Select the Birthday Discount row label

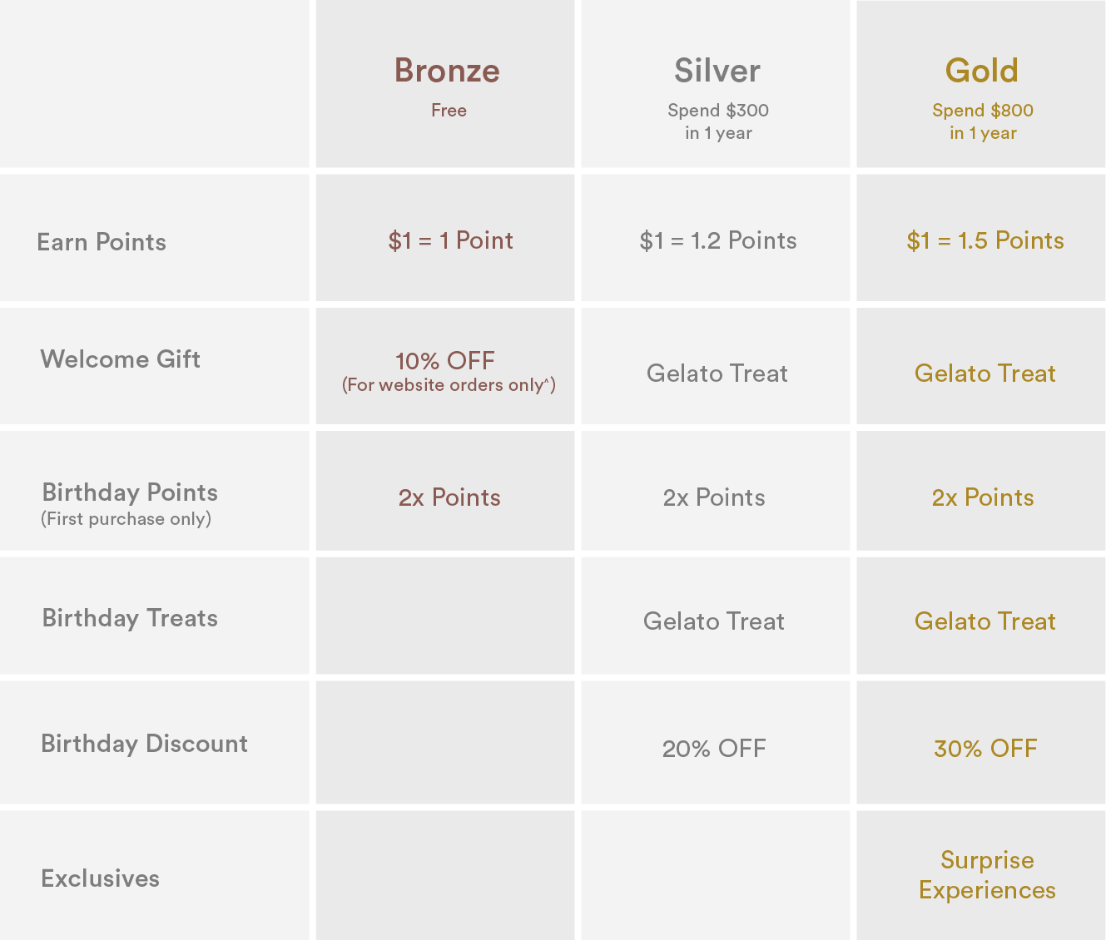point(145,744)
